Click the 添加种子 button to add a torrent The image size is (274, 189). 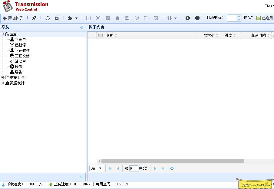(x=12, y=18)
